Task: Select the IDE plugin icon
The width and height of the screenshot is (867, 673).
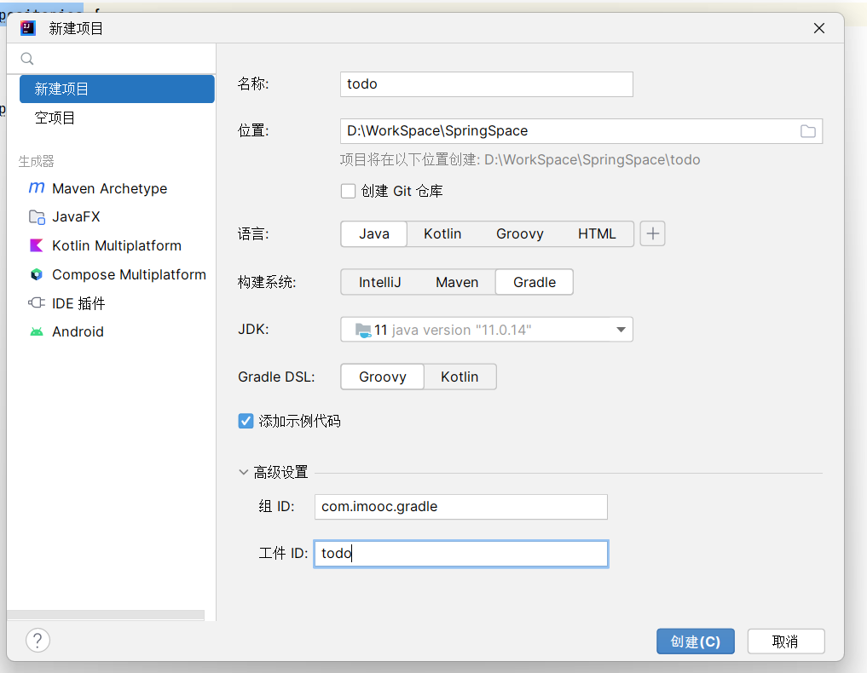Action: (x=37, y=303)
